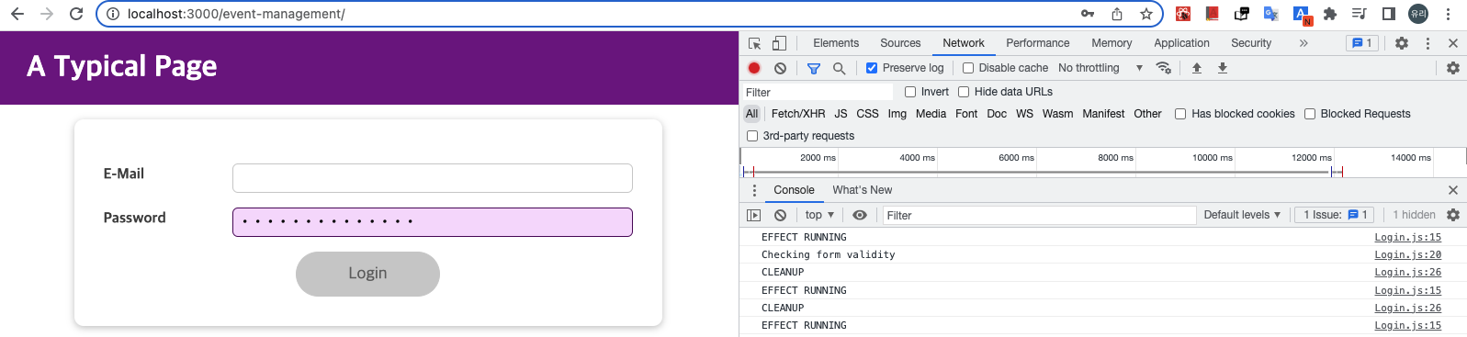1467x337 pixels.
Task: Enable 3rd-party requests checkbox
Action: tap(752, 136)
